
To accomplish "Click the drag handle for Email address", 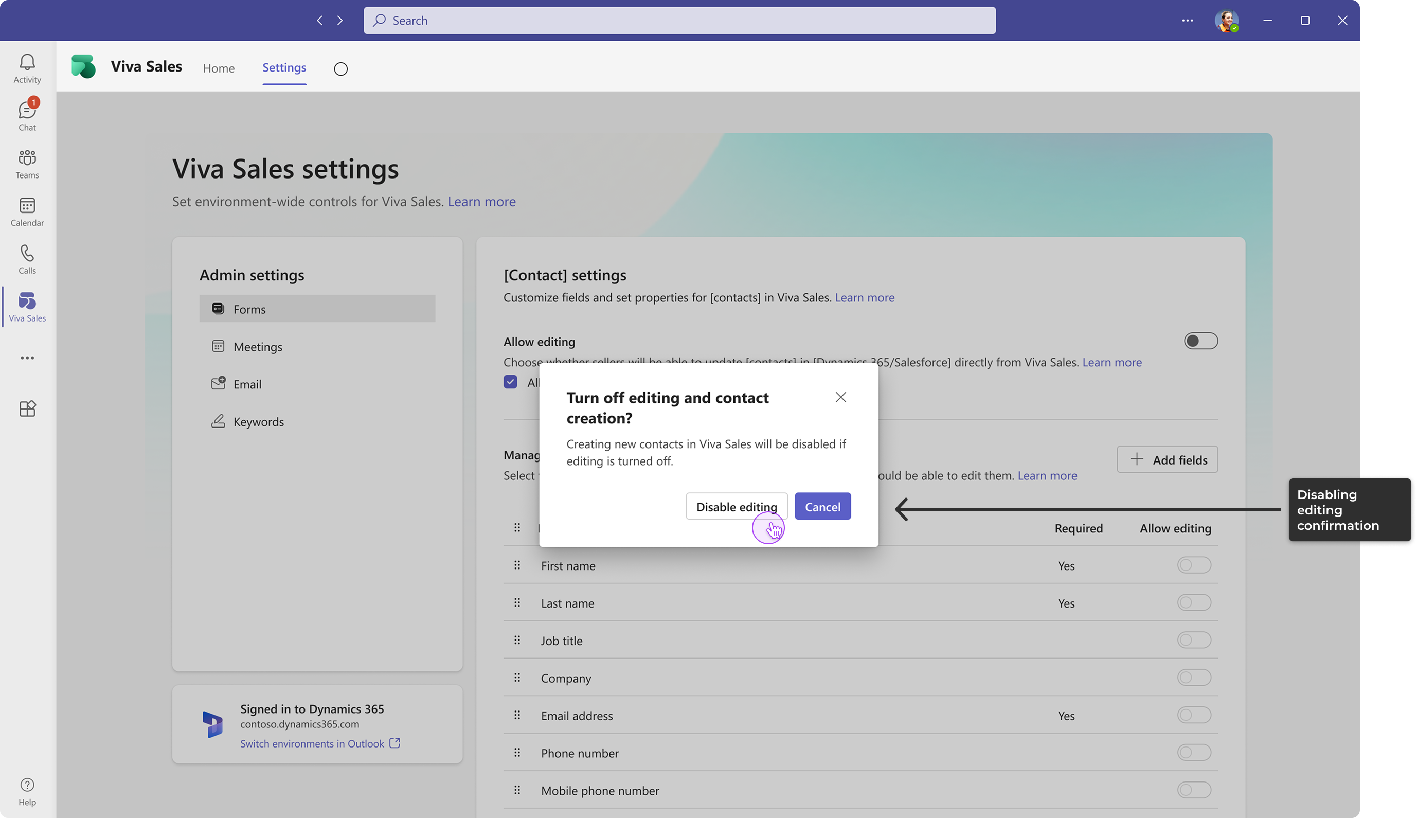I will tap(517, 715).
